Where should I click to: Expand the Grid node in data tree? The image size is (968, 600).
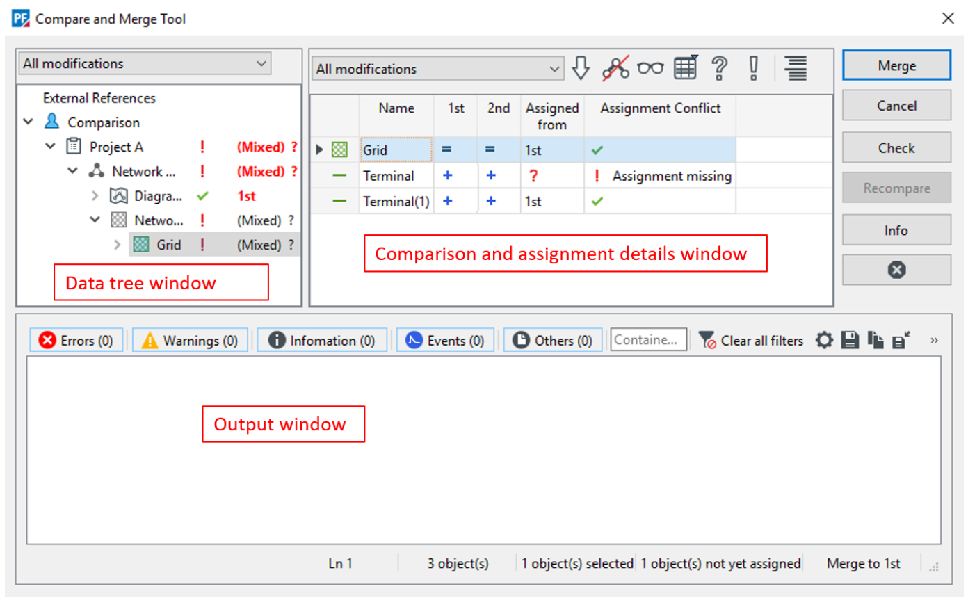click(118, 245)
